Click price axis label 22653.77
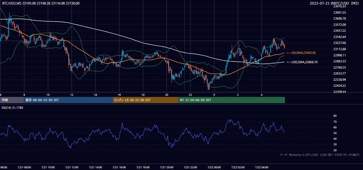The height and width of the screenshot is (170, 363). [x=339, y=73]
